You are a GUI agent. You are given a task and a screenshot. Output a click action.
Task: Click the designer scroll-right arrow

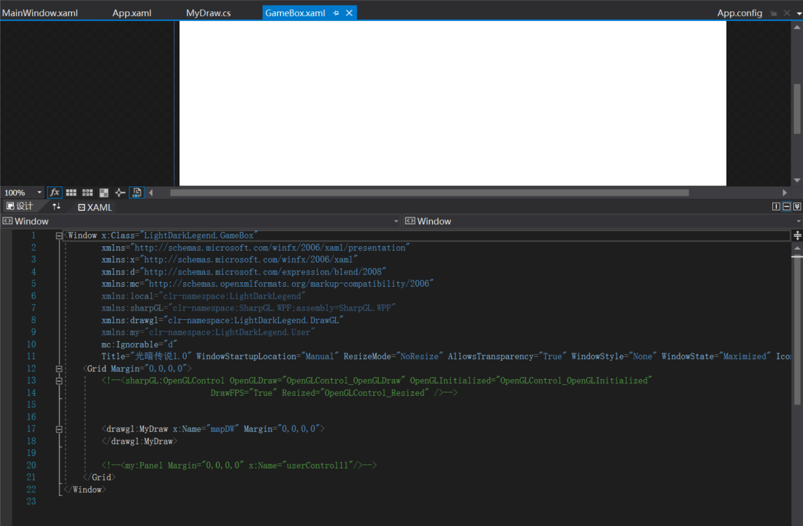(x=784, y=193)
